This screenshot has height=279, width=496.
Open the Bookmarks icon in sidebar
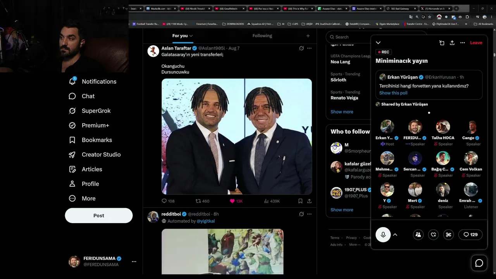coord(72,140)
